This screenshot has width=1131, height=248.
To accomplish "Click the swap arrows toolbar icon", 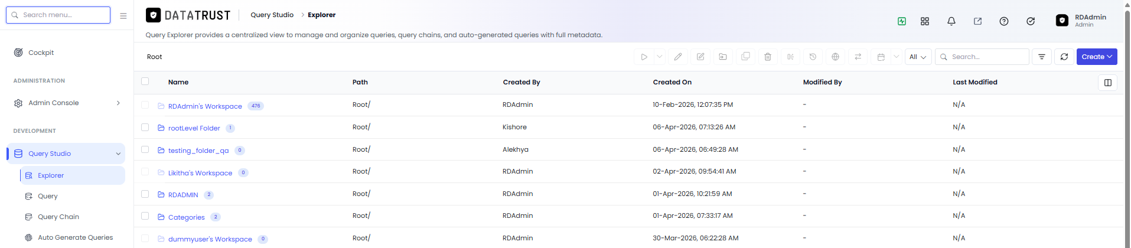I will (858, 57).
